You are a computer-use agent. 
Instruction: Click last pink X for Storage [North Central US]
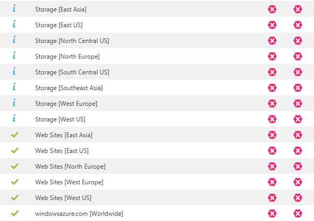click(298, 40)
